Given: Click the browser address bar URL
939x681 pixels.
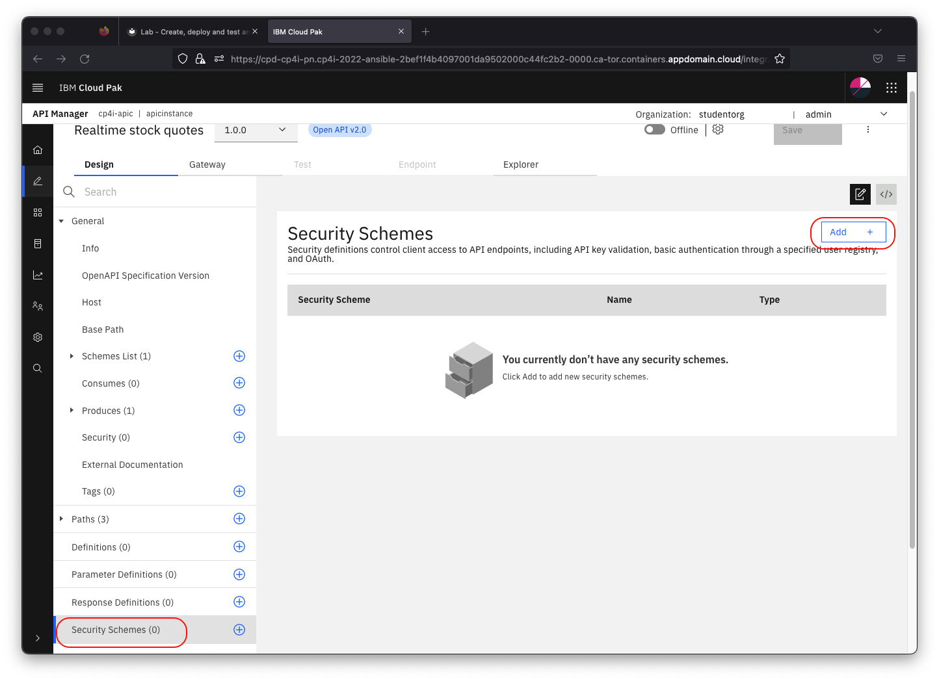Looking at the screenshot, I should [x=497, y=58].
